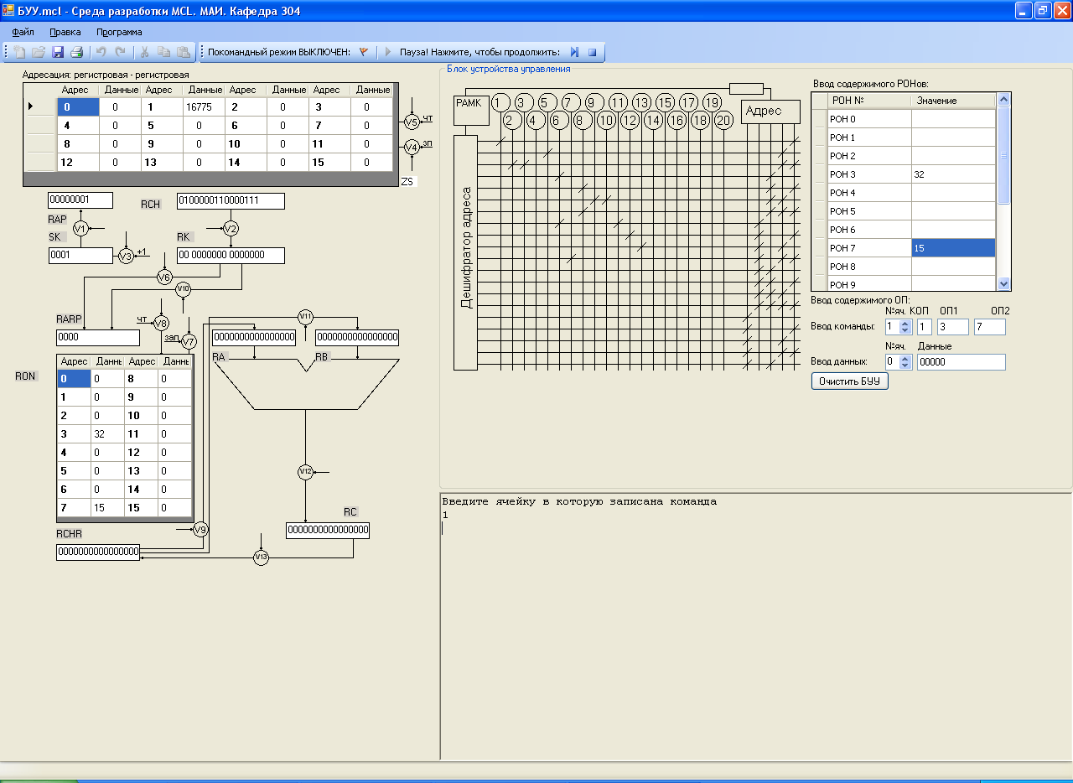Click valve V11 circle
This screenshot has height=783, width=1073.
305,316
